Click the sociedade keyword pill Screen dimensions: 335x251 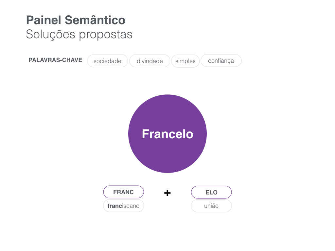107,61
